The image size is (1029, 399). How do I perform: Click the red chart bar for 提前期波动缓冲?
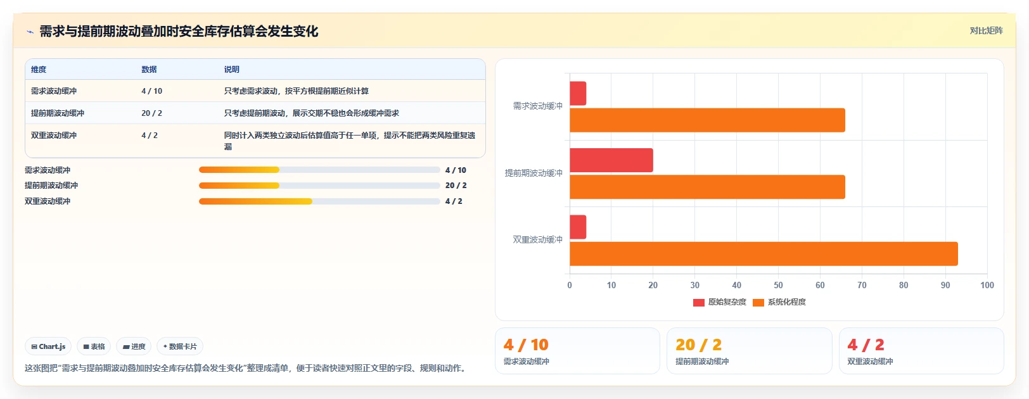(x=611, y=160)
